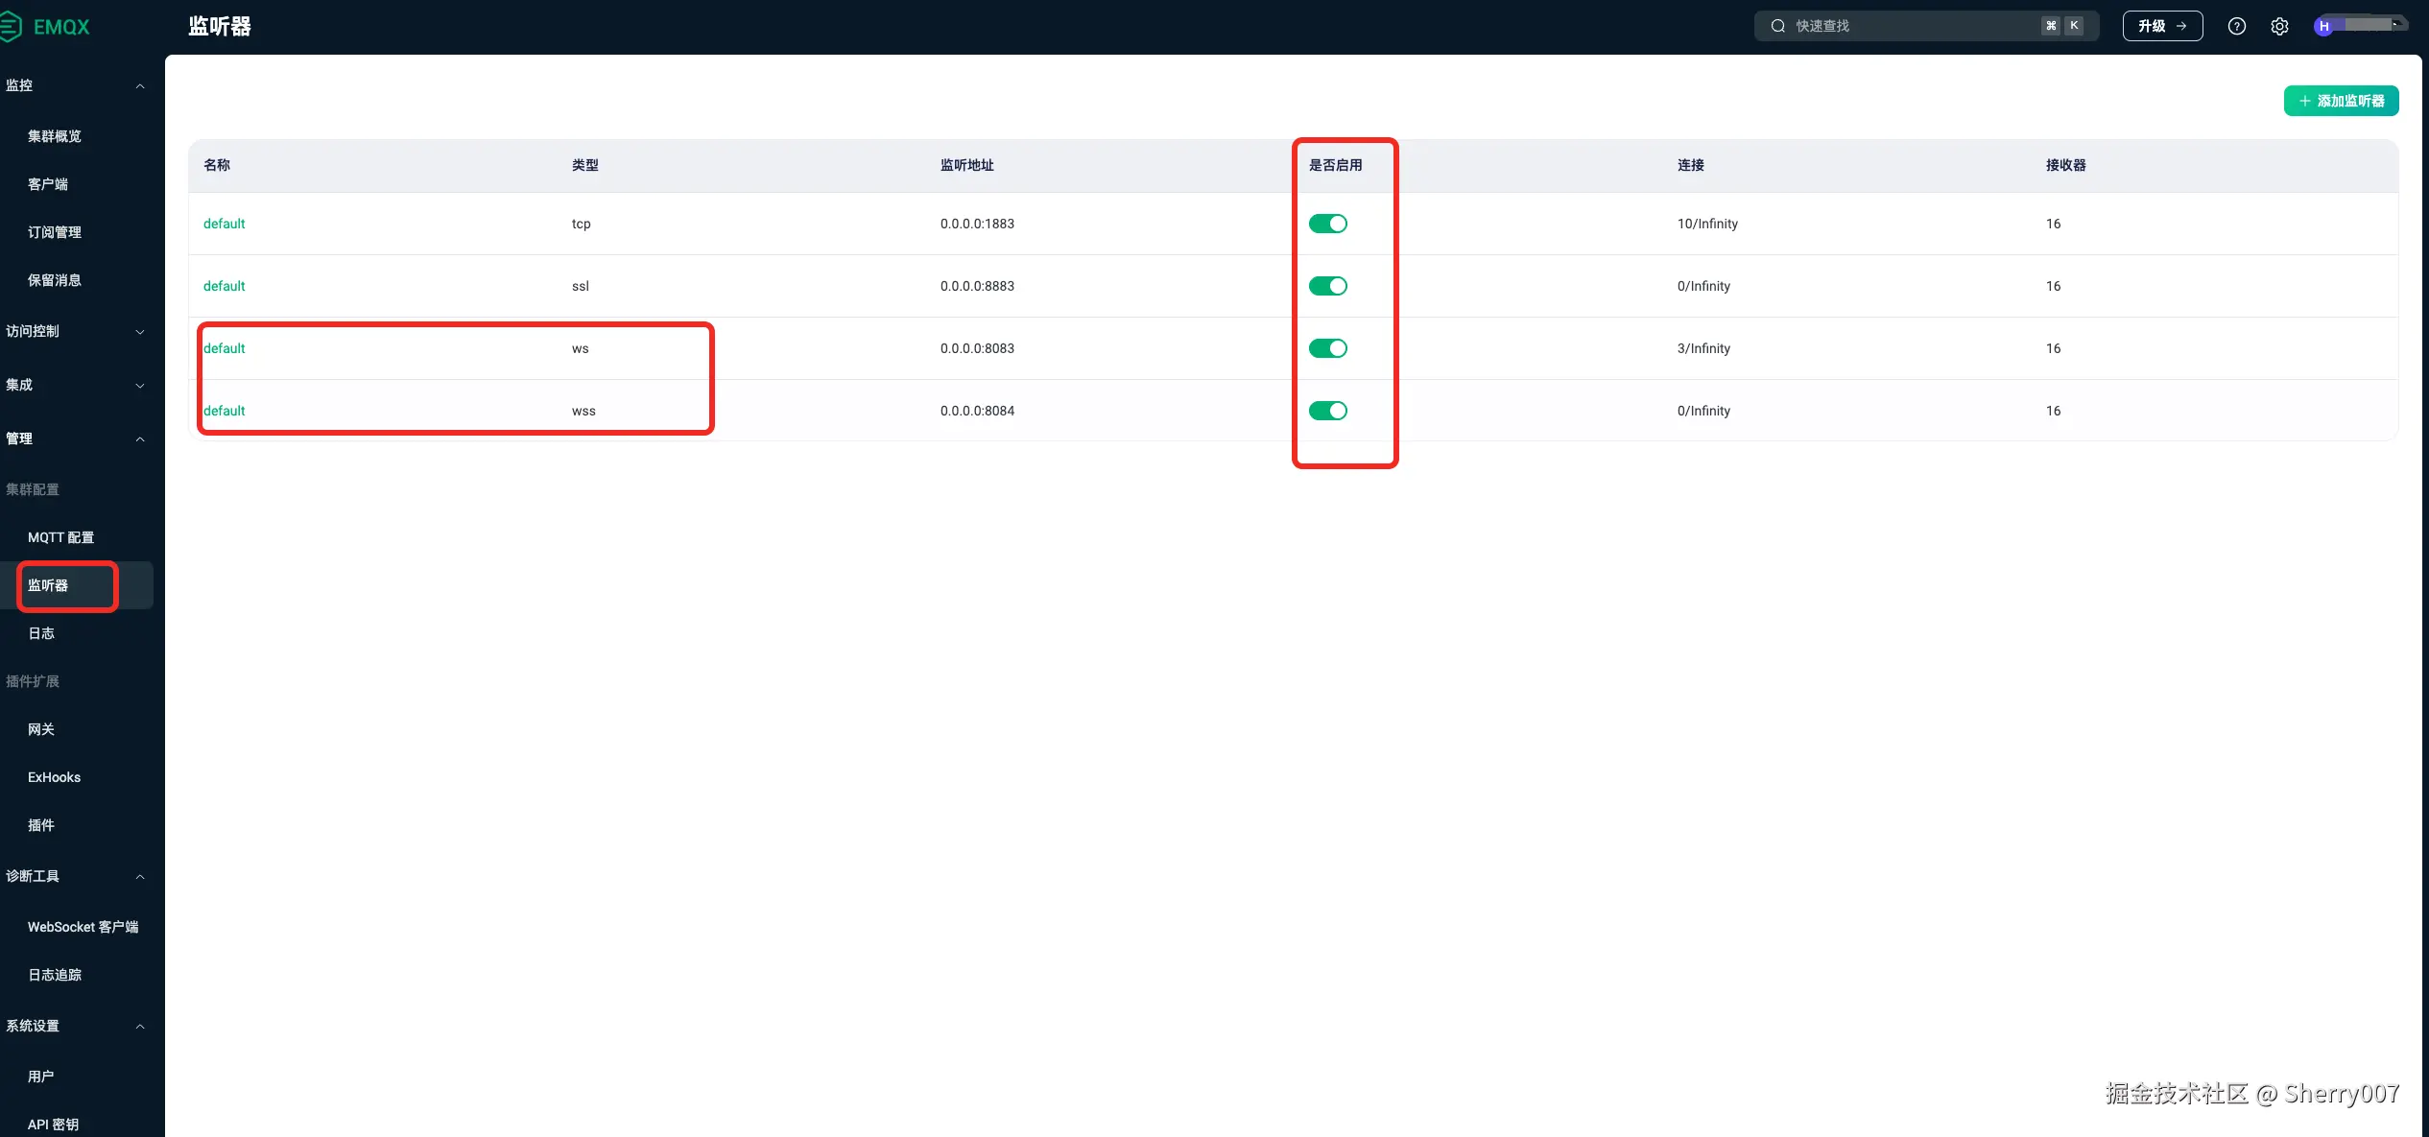
Task: Click the plus icon on add listener
Action: point(2304,101)
